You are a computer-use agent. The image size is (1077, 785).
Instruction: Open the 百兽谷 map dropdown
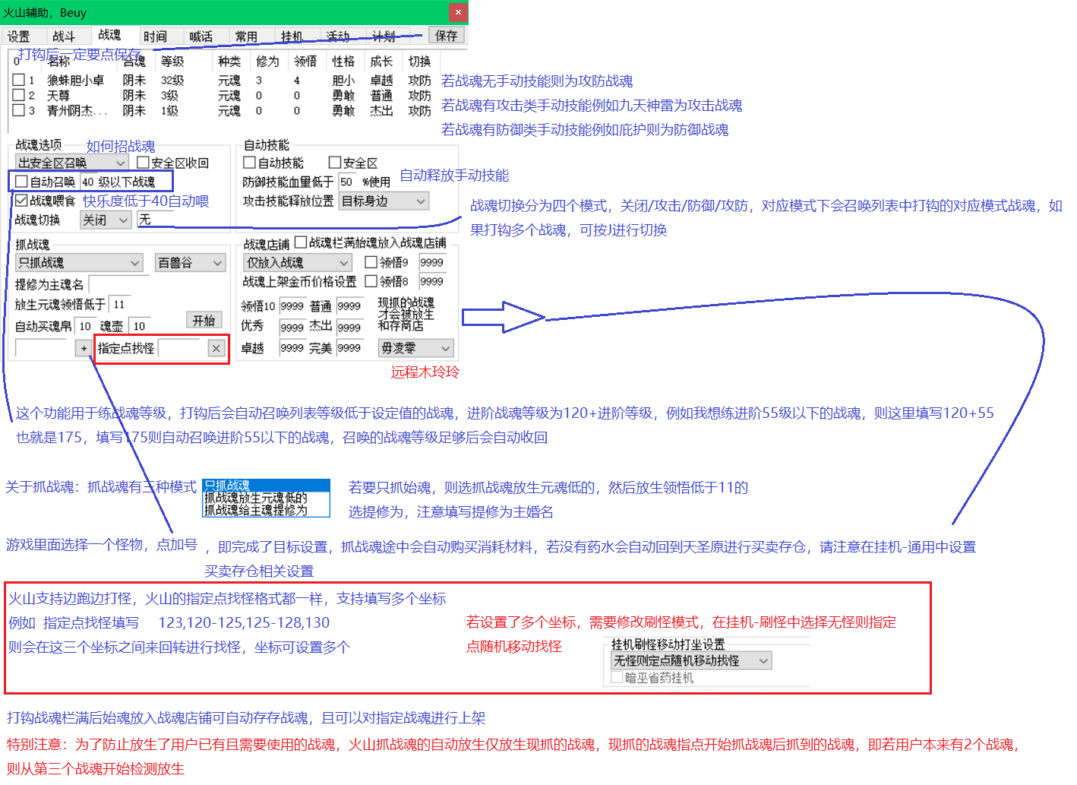190,262
